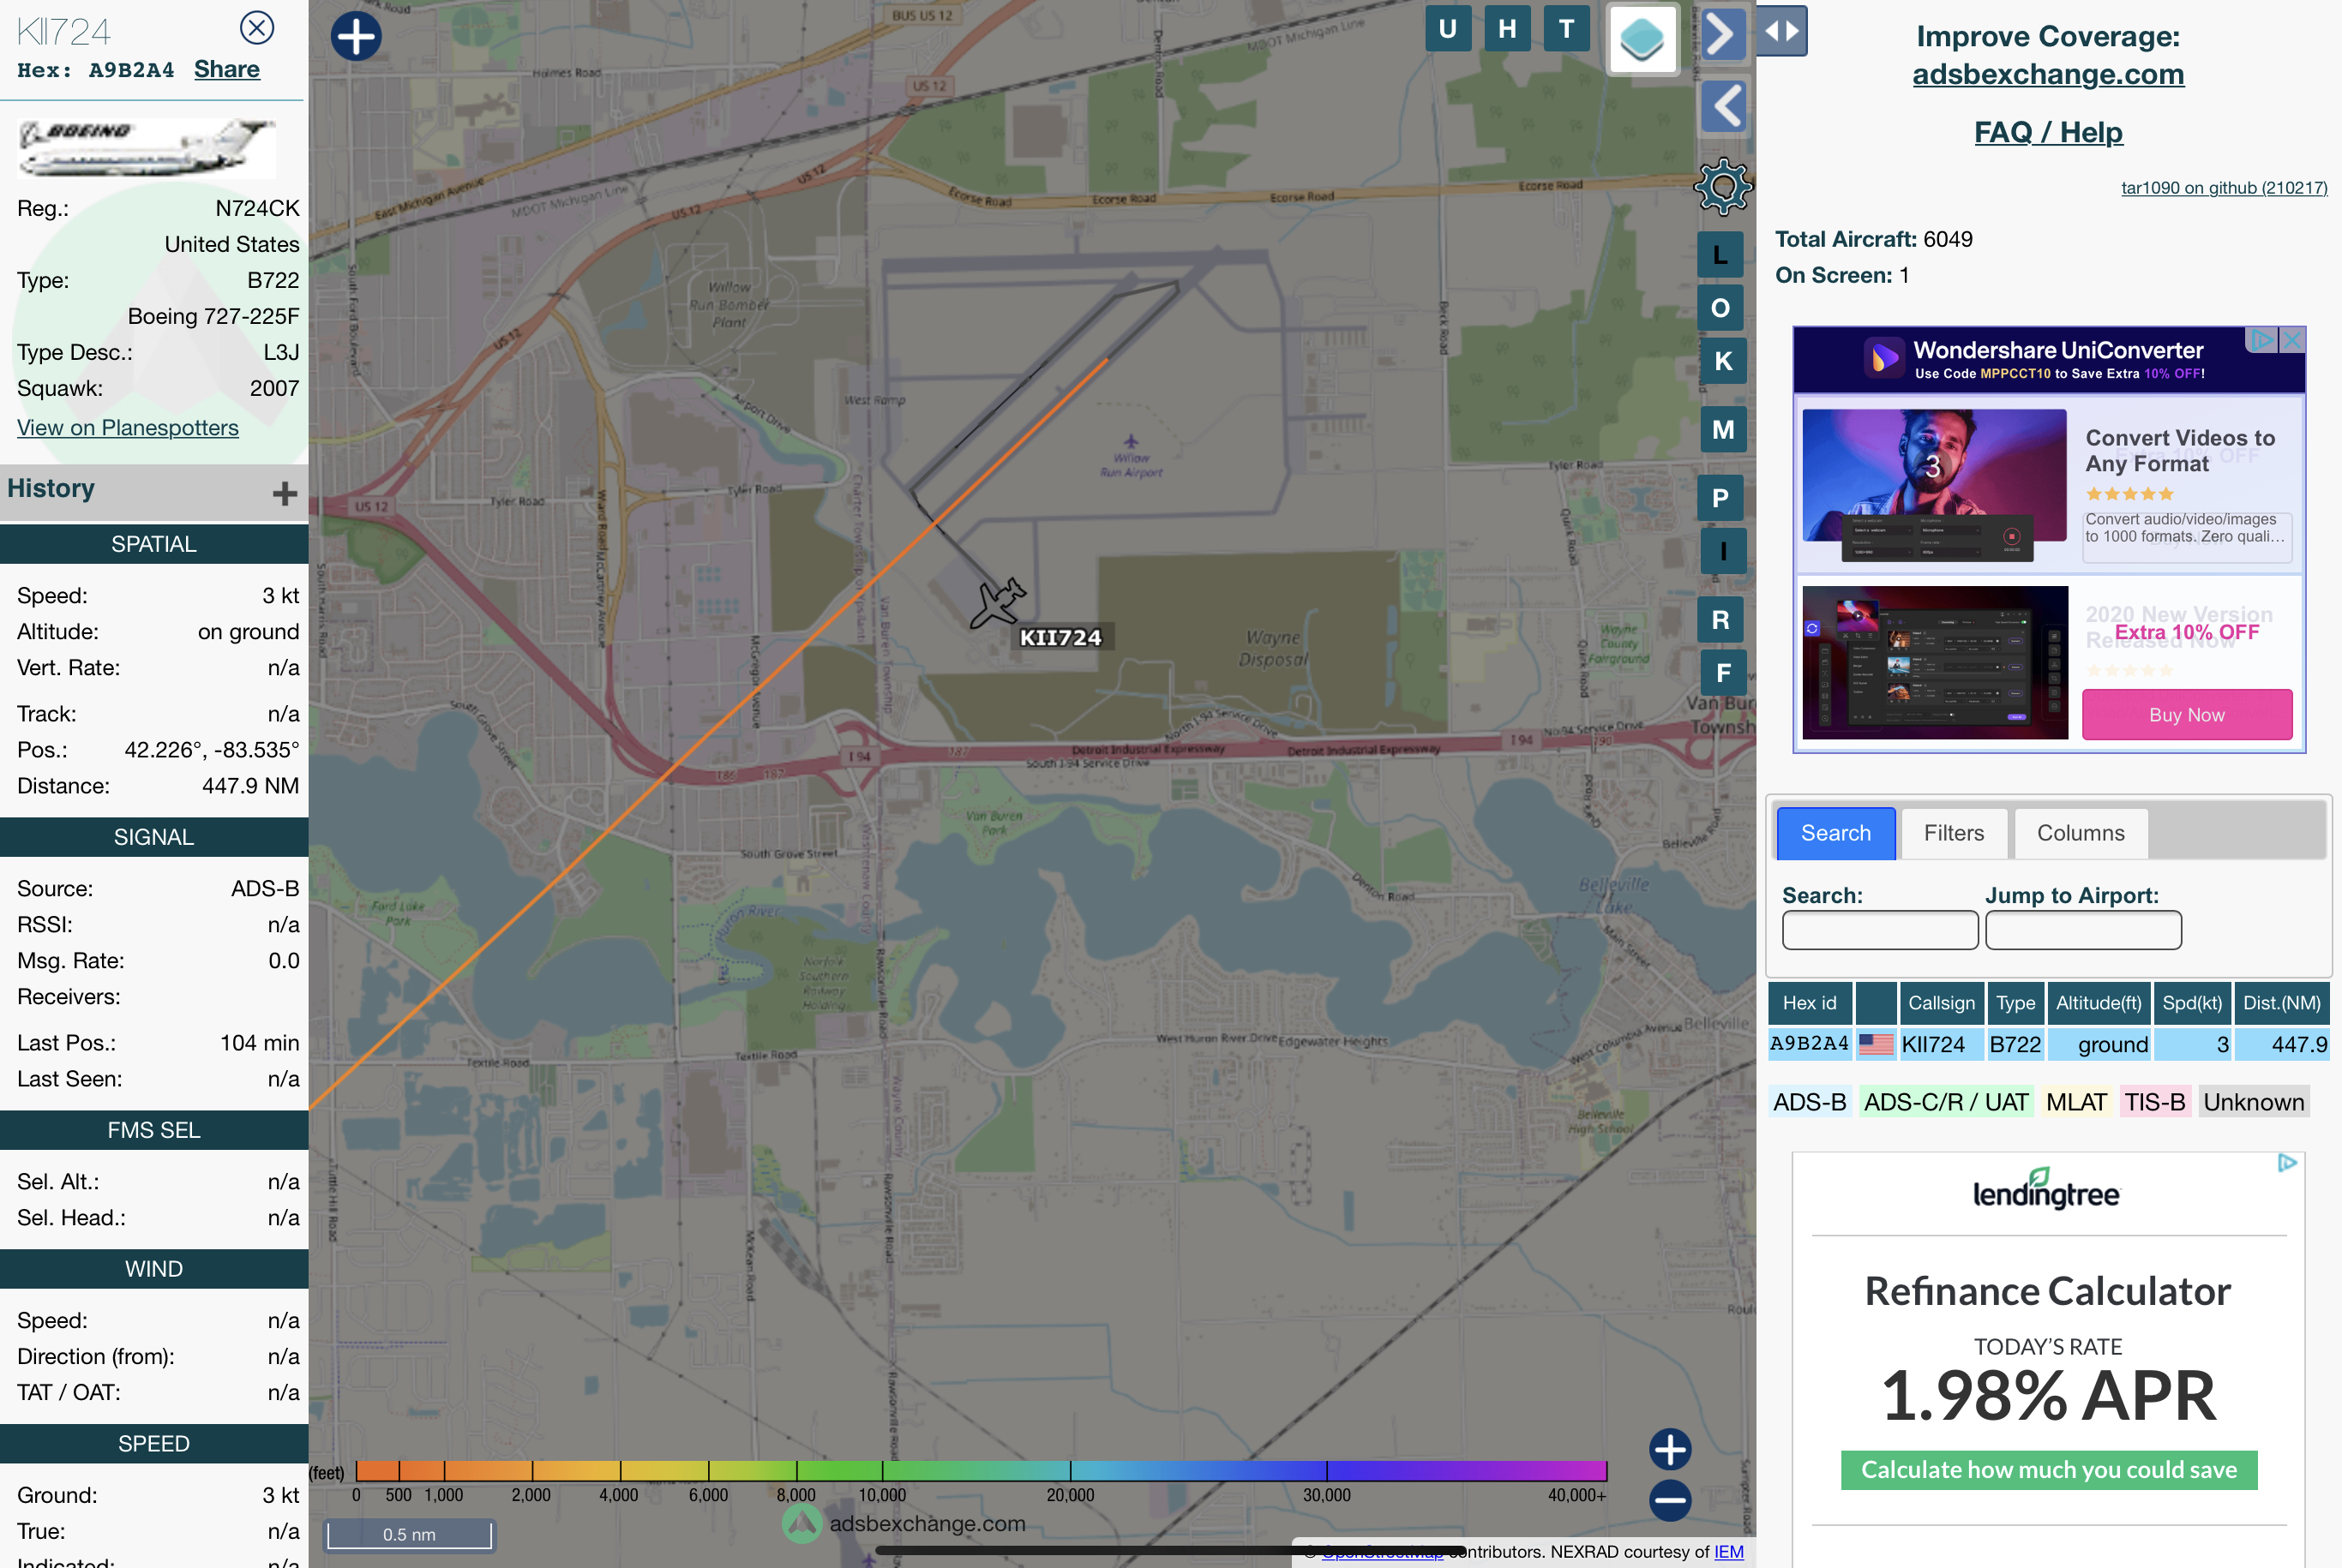This screenshot has height=1568, width=2342.
Task: Toggle the P map button
Action: 1720,498
